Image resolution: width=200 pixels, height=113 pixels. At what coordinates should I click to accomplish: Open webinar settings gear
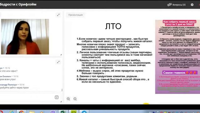[x=192, y=5]
